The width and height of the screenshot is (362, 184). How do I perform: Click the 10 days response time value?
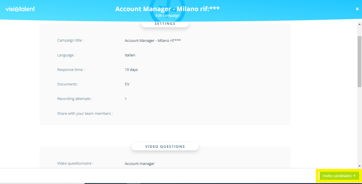coord(131,69)
